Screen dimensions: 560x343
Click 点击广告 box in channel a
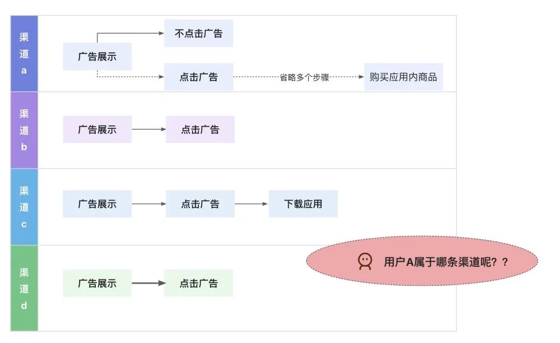(198, 77)
